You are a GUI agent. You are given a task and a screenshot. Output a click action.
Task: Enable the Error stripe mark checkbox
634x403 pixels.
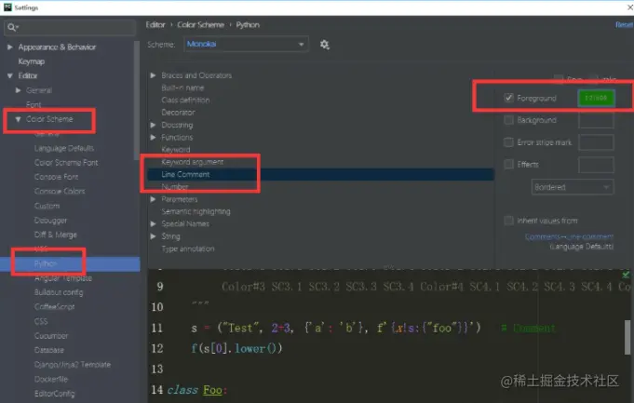pyautogui.click(x=508, y=142)
